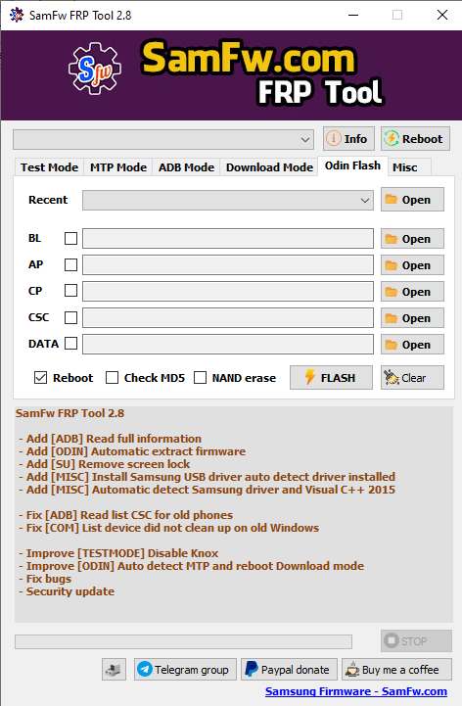The width and height of the screenshot is (462, 706).
Task: Click 'Improve [TESTMODE] Disable Knox' line
Action: pos(118,553)
